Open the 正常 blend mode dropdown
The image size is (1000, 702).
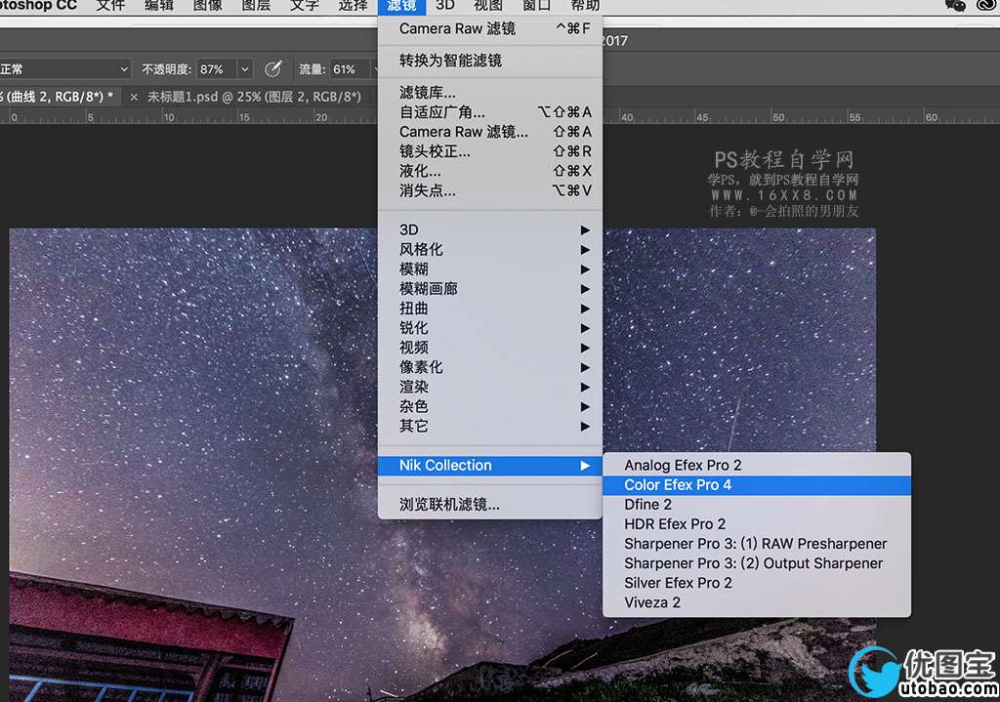click(x=64, y=69)
